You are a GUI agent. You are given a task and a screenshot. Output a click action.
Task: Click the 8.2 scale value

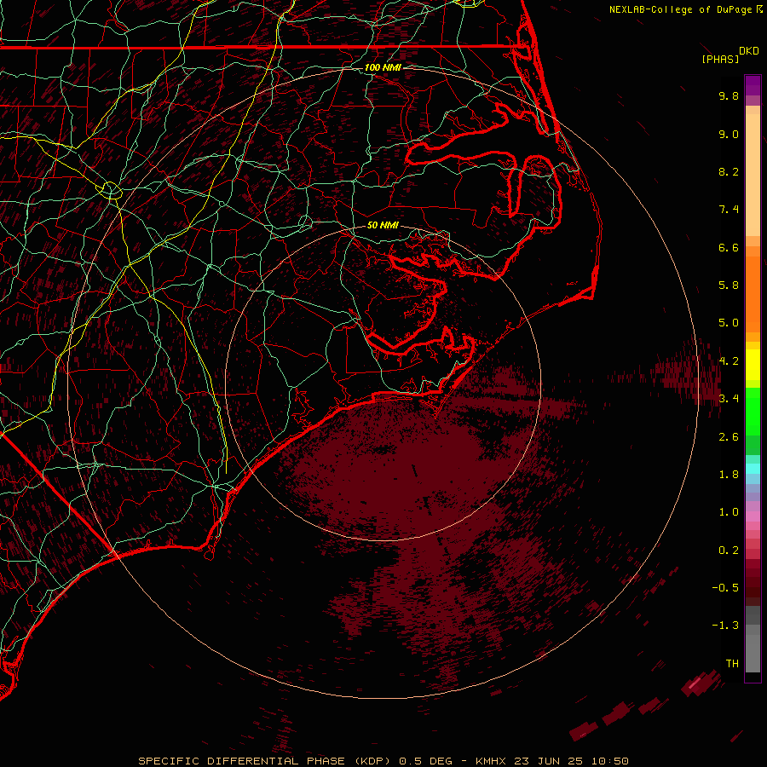[729, 171]
